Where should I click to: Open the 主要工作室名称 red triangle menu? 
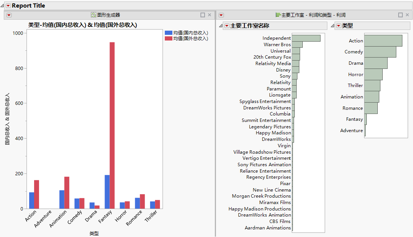227,26
